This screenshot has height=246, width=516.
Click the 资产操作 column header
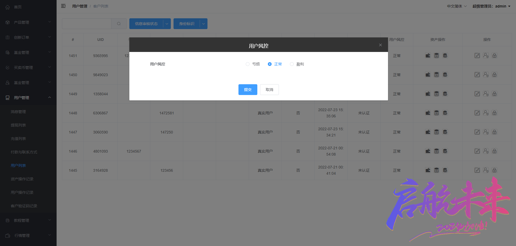[438, 40]
